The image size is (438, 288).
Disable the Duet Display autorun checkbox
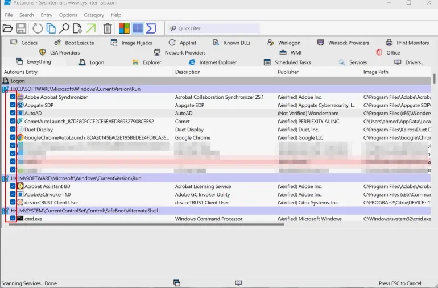(x=13, y=130)
